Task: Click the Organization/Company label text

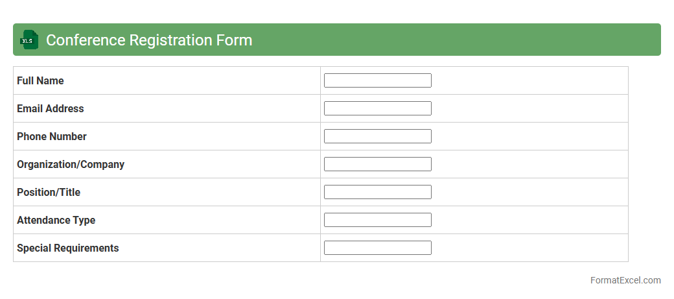Action: [x=71, y=164]
